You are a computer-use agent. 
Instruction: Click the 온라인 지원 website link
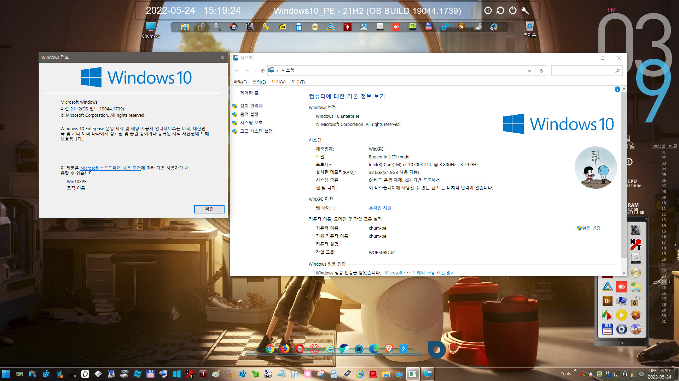point(380,208)
